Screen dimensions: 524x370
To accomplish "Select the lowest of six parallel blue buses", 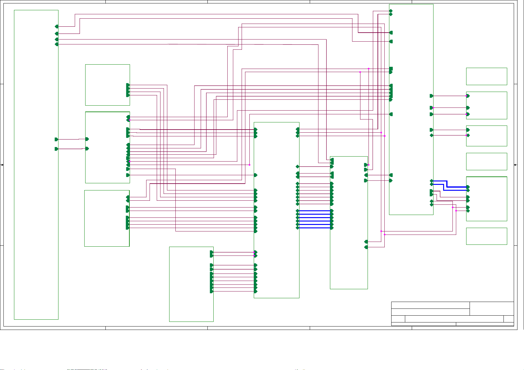I will tap(314, 228).
